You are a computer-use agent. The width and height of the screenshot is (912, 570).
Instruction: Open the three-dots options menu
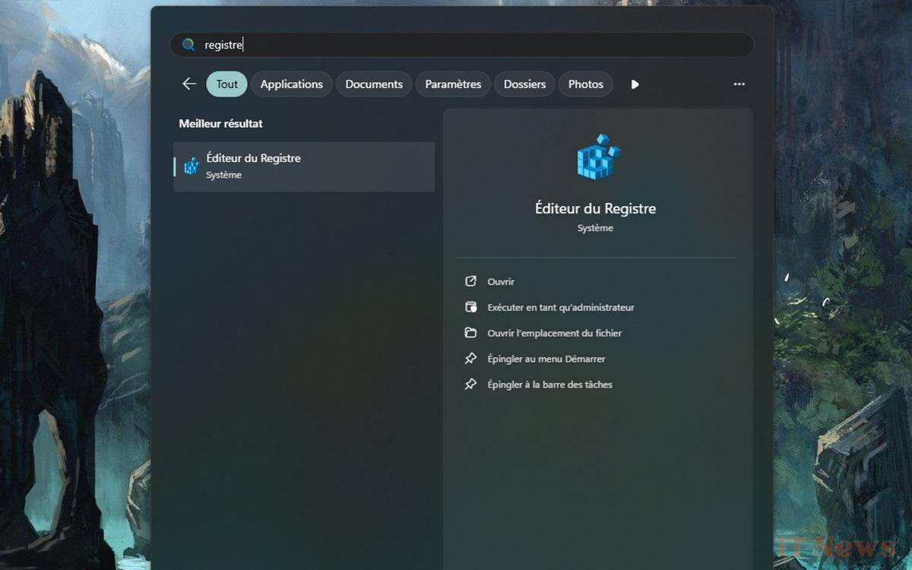[739, 84]
